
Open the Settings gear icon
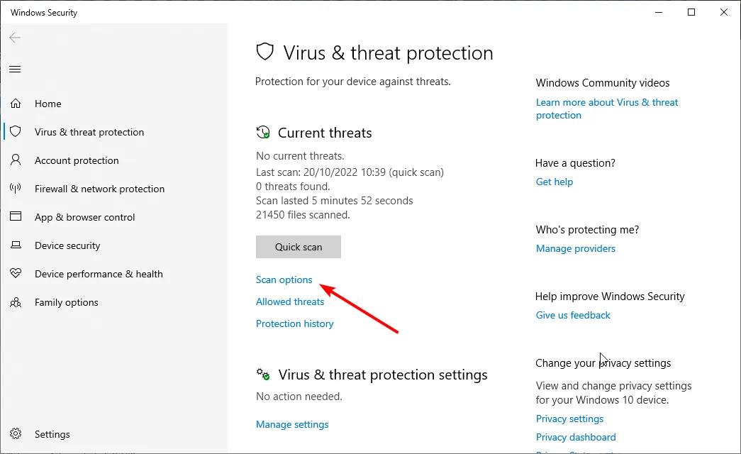point(16,433)
